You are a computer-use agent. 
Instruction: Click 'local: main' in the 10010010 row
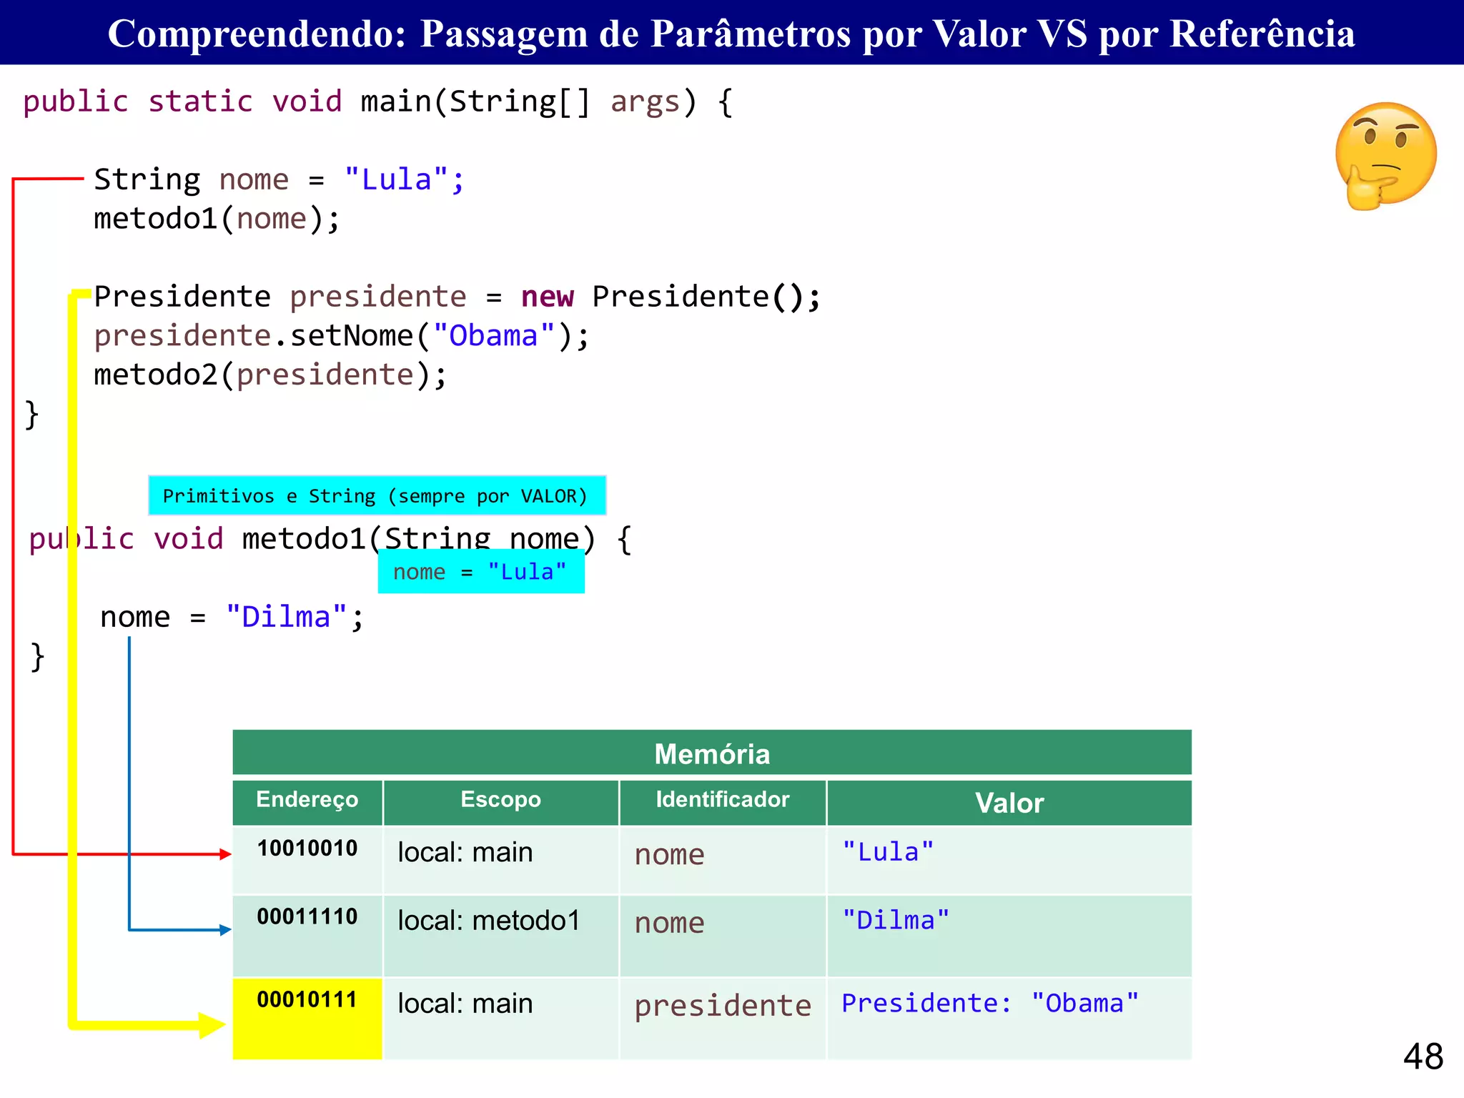tap(500, 860)
